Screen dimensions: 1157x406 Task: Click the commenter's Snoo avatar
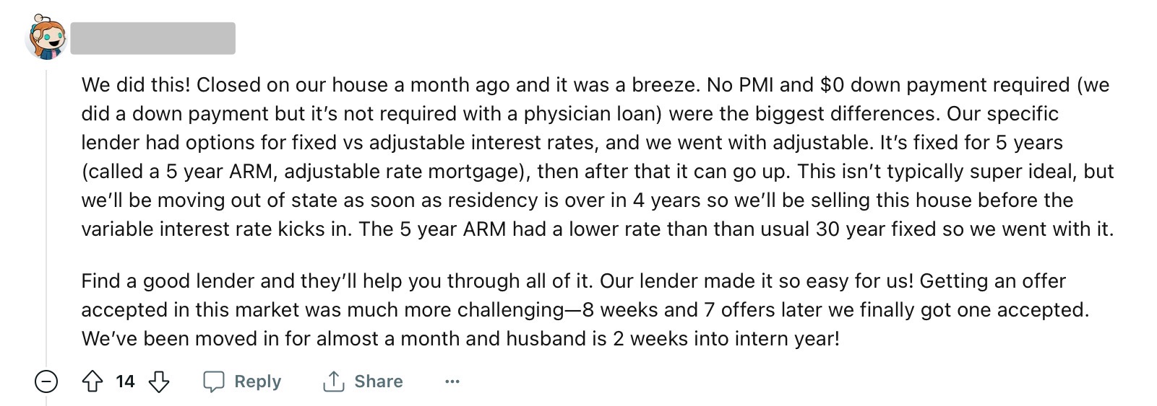[47, 37]
